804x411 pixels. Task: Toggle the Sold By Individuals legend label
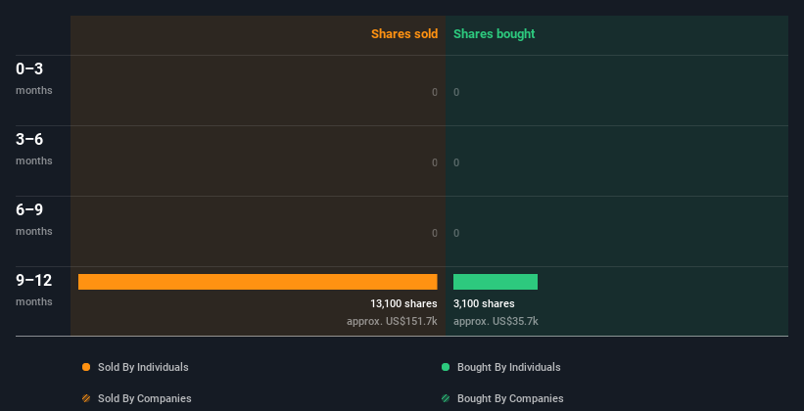click(x=143, y=367)
